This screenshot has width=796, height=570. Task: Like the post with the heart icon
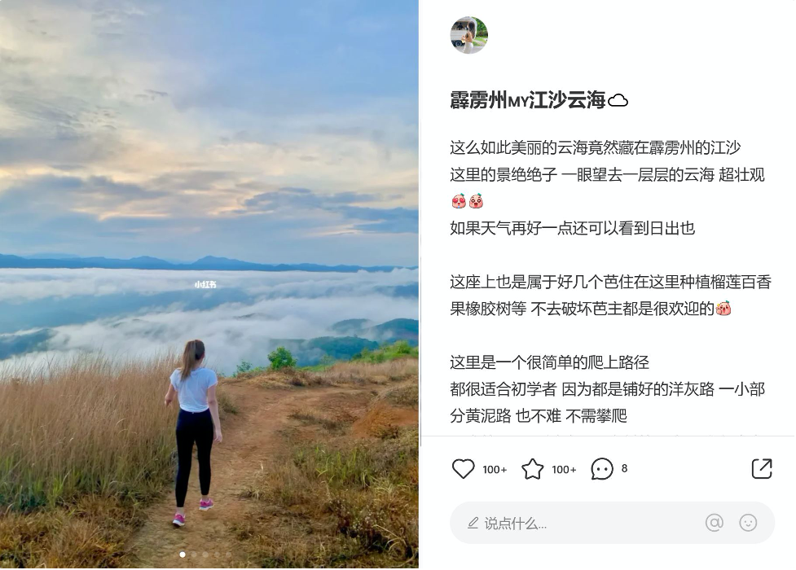click(x=463, y=468)
